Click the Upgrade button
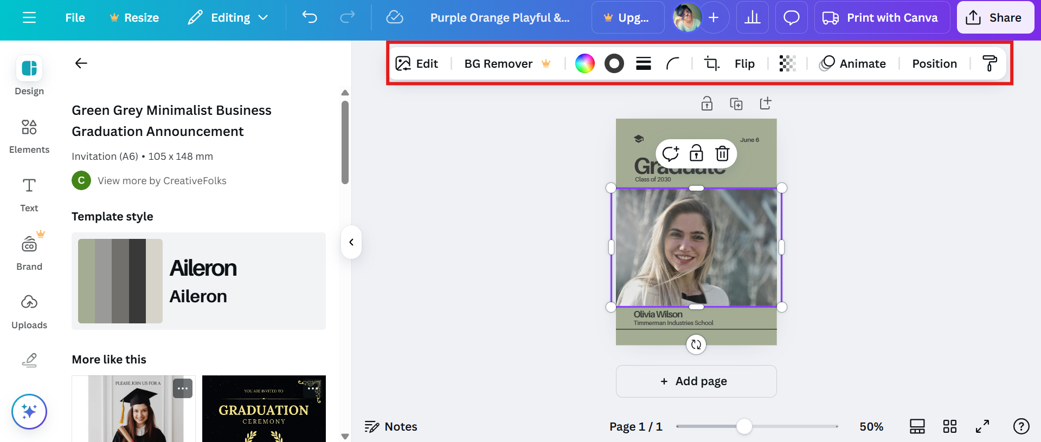The image size is (1041, 442). [628, 18]
